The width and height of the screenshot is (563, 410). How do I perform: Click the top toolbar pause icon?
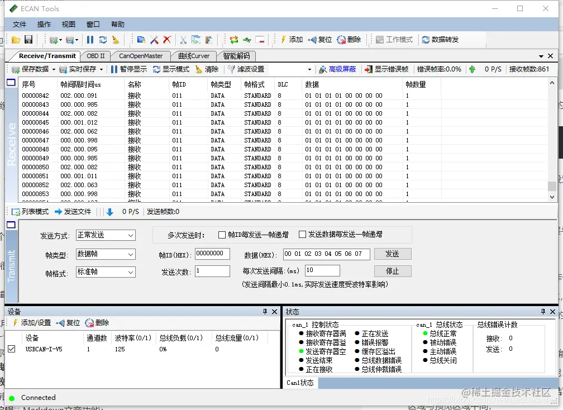point(90,40)
